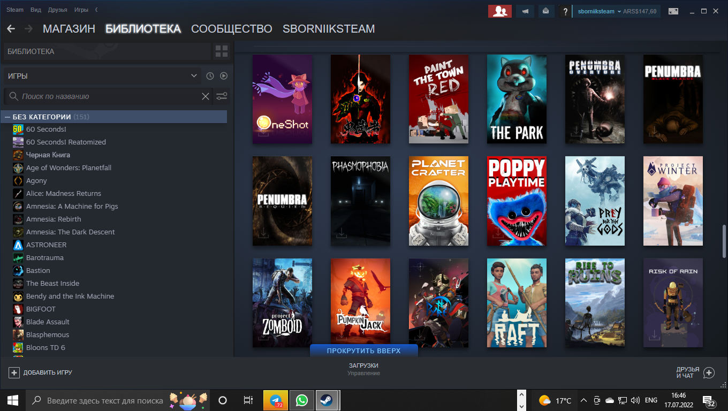Show hidden system tray icons
Viewport: 728px width, 411px height.
pos(583,400)
